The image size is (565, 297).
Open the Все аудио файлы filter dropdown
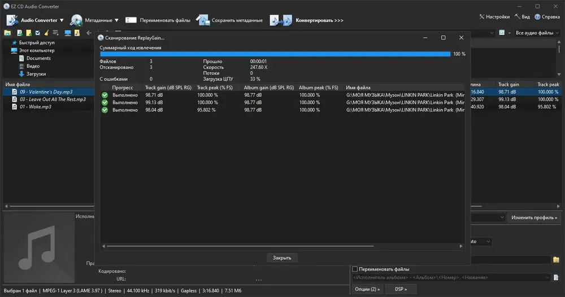pos(537,33)
